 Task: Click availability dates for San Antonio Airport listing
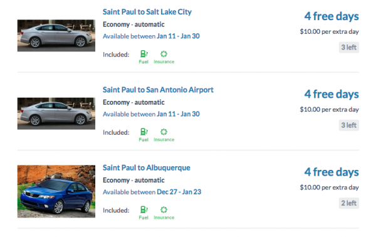pos(178,114)
